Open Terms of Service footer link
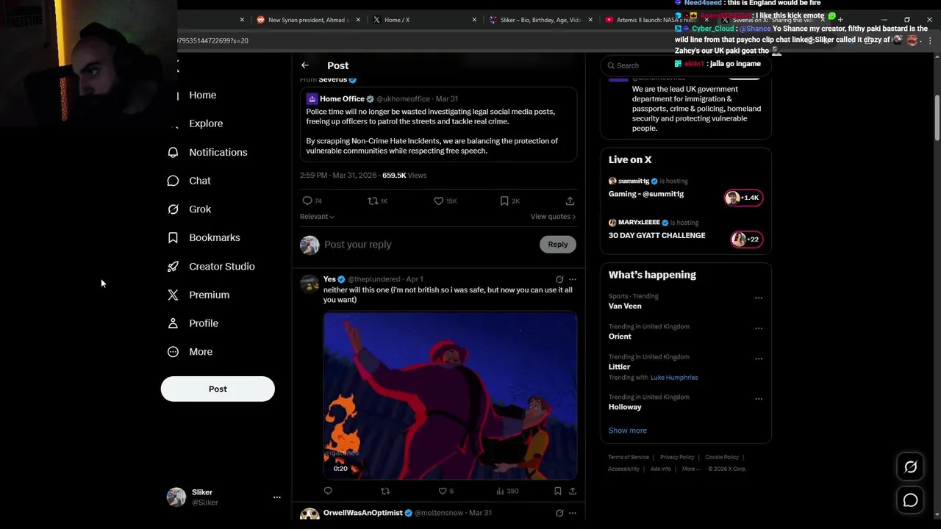This screenshot has height=529, width=941. (x=629, y=457)
